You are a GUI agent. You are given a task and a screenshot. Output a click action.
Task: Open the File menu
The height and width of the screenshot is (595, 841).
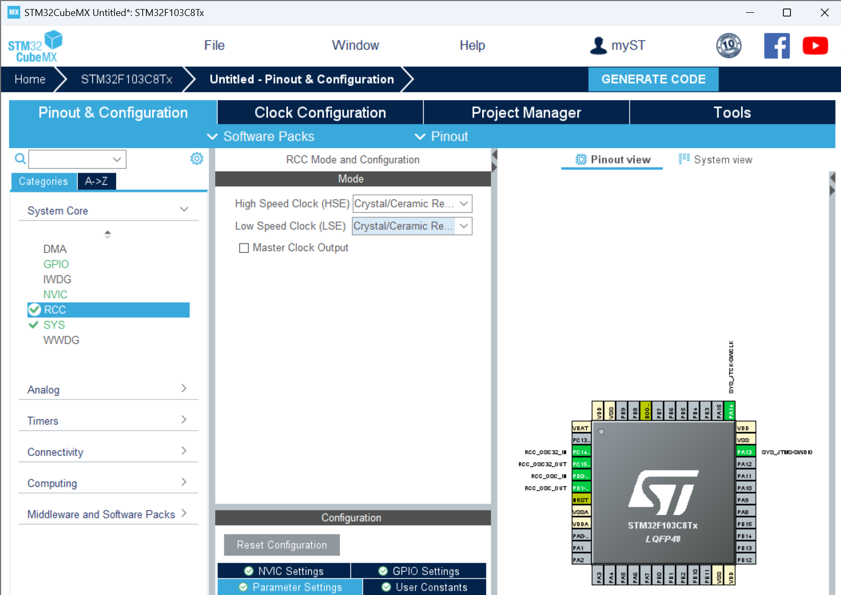tap(214, 45)
